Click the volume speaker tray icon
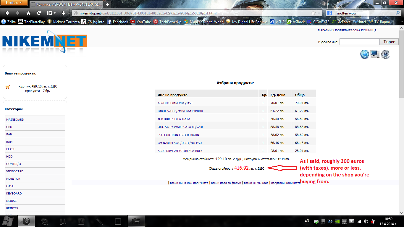 pyautogui.click(x=366, y=221)
